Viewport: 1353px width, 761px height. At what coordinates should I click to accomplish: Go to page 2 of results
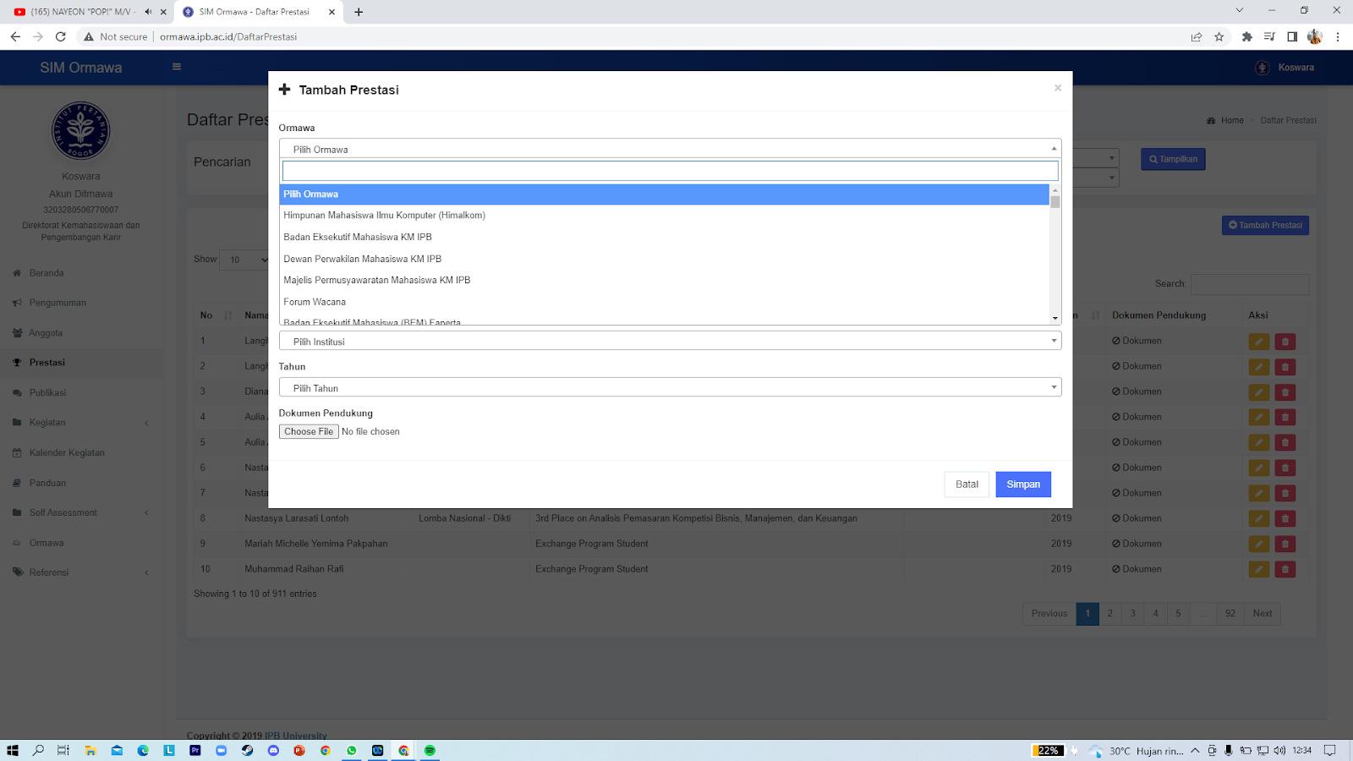1110,614
